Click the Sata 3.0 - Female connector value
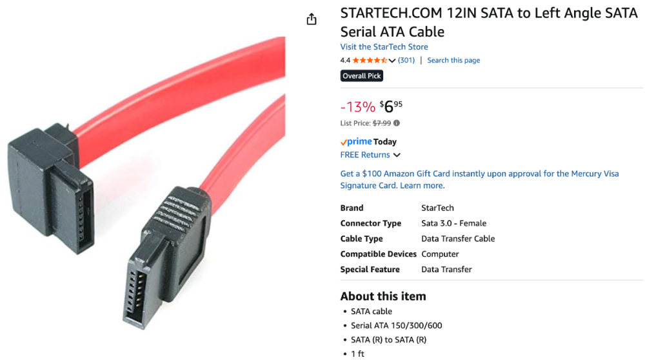 point(453,223)
